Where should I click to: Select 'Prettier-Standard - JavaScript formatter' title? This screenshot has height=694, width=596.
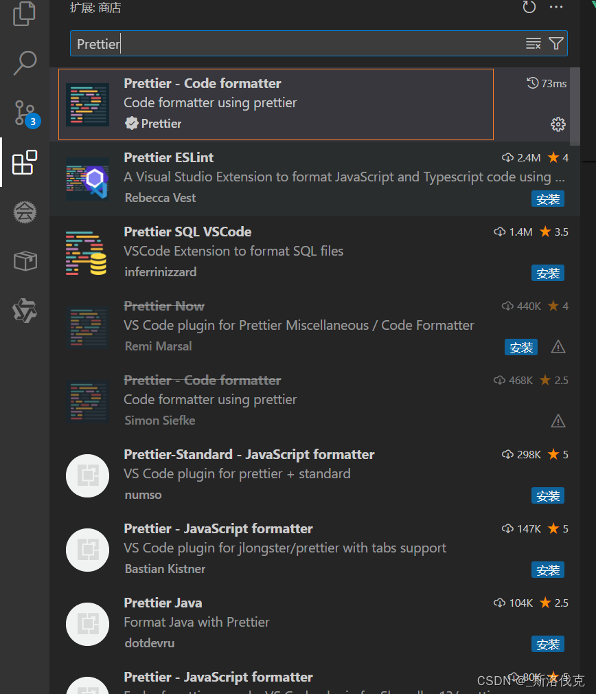[249, 455]
